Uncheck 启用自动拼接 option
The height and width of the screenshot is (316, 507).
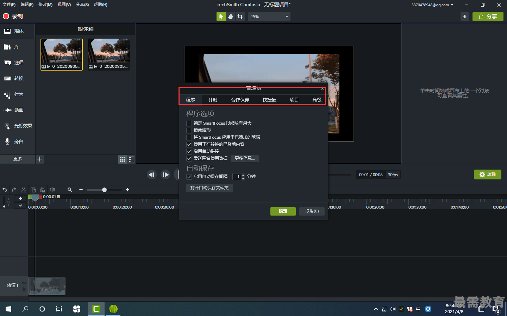(x=189, y=151)
